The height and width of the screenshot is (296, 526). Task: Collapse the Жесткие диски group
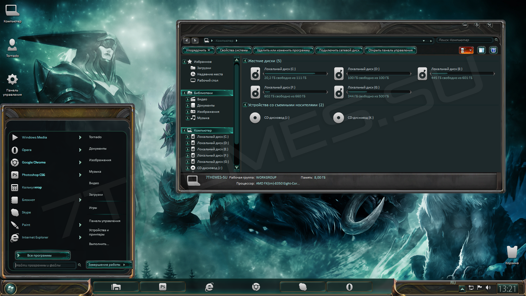[245, 61]
